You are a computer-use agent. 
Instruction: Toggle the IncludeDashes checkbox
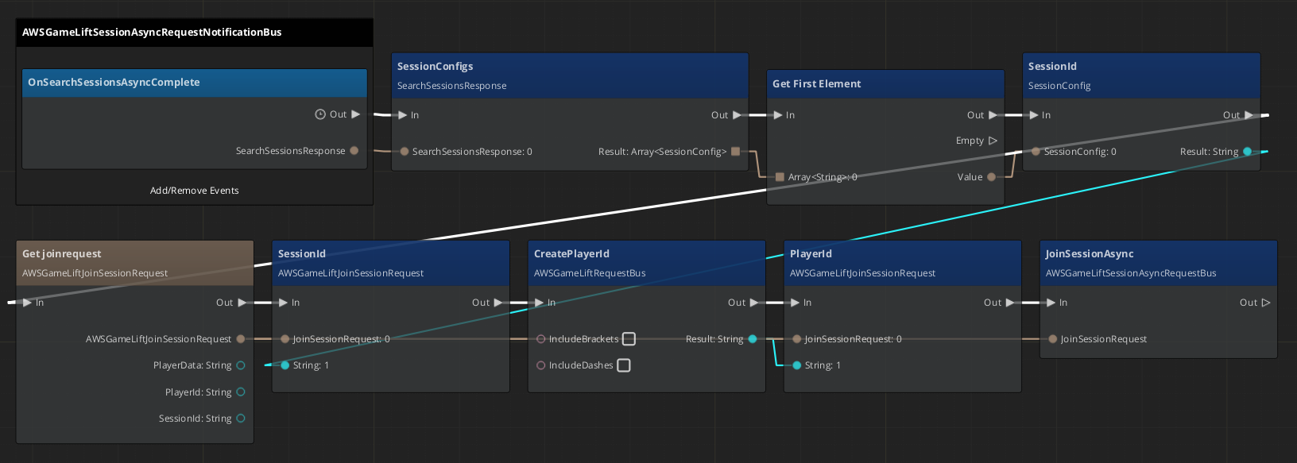tap(624, 365)
